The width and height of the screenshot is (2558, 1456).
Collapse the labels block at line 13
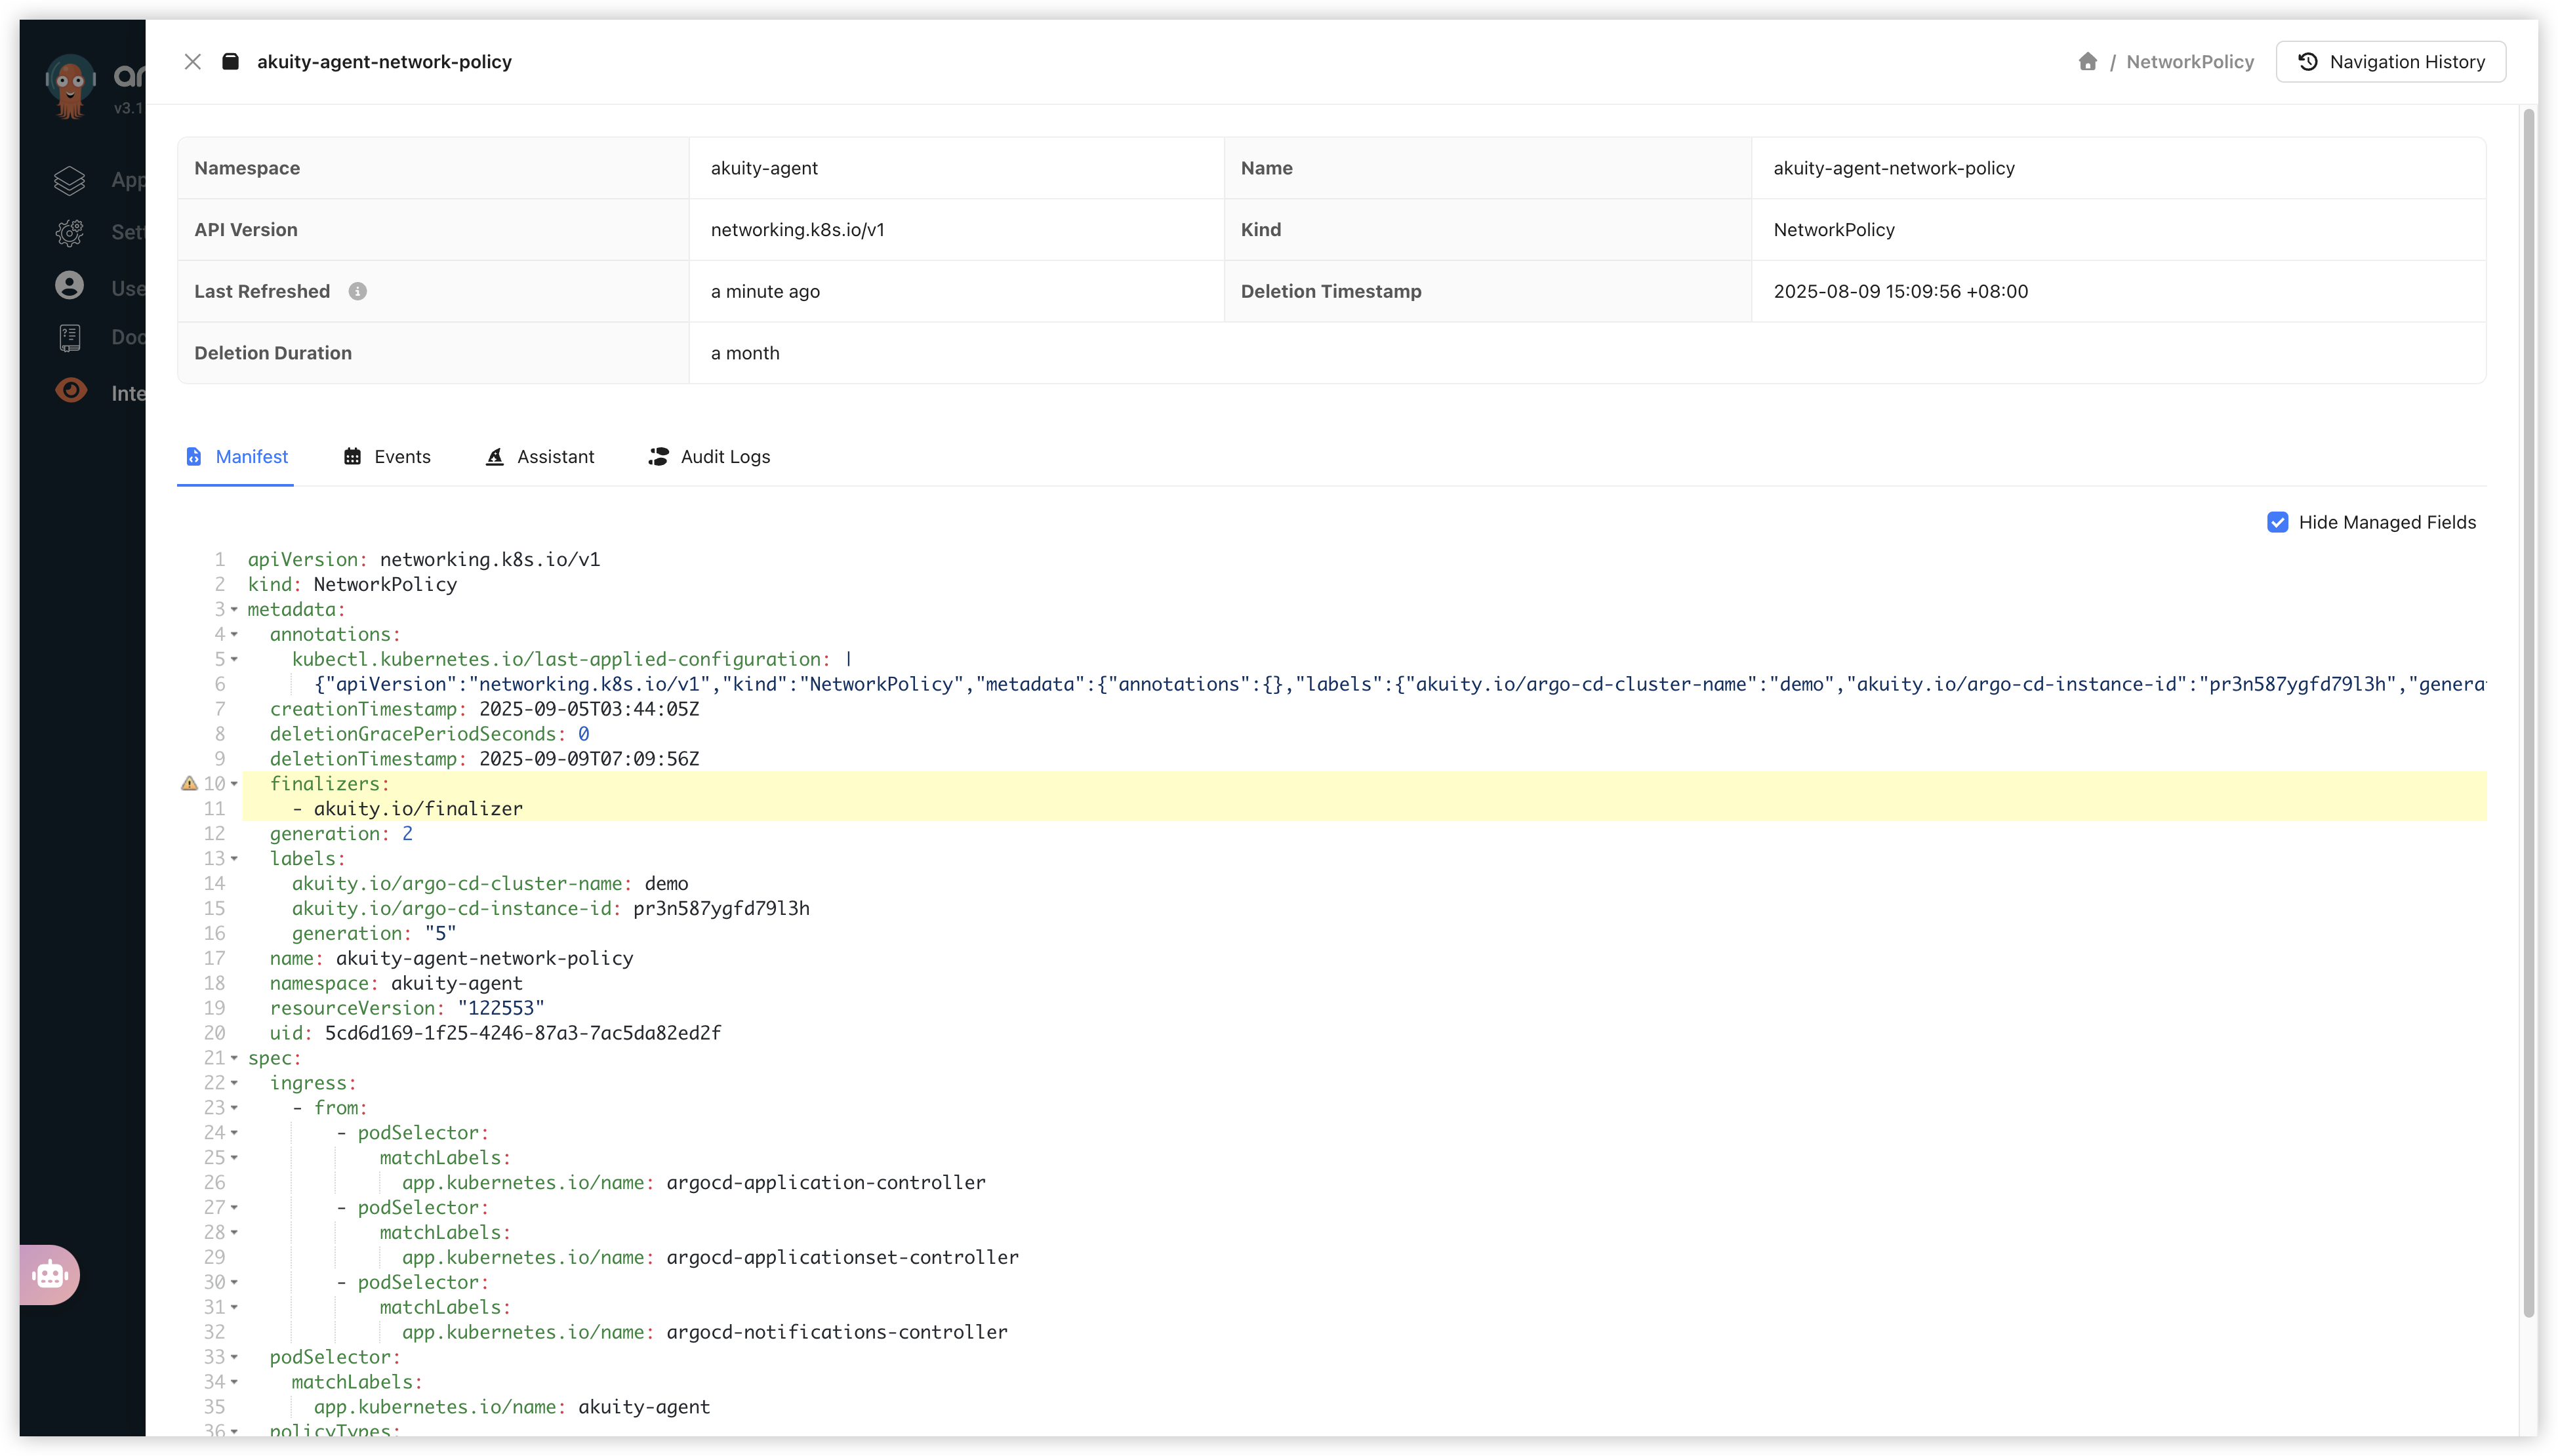pos(234,859)
